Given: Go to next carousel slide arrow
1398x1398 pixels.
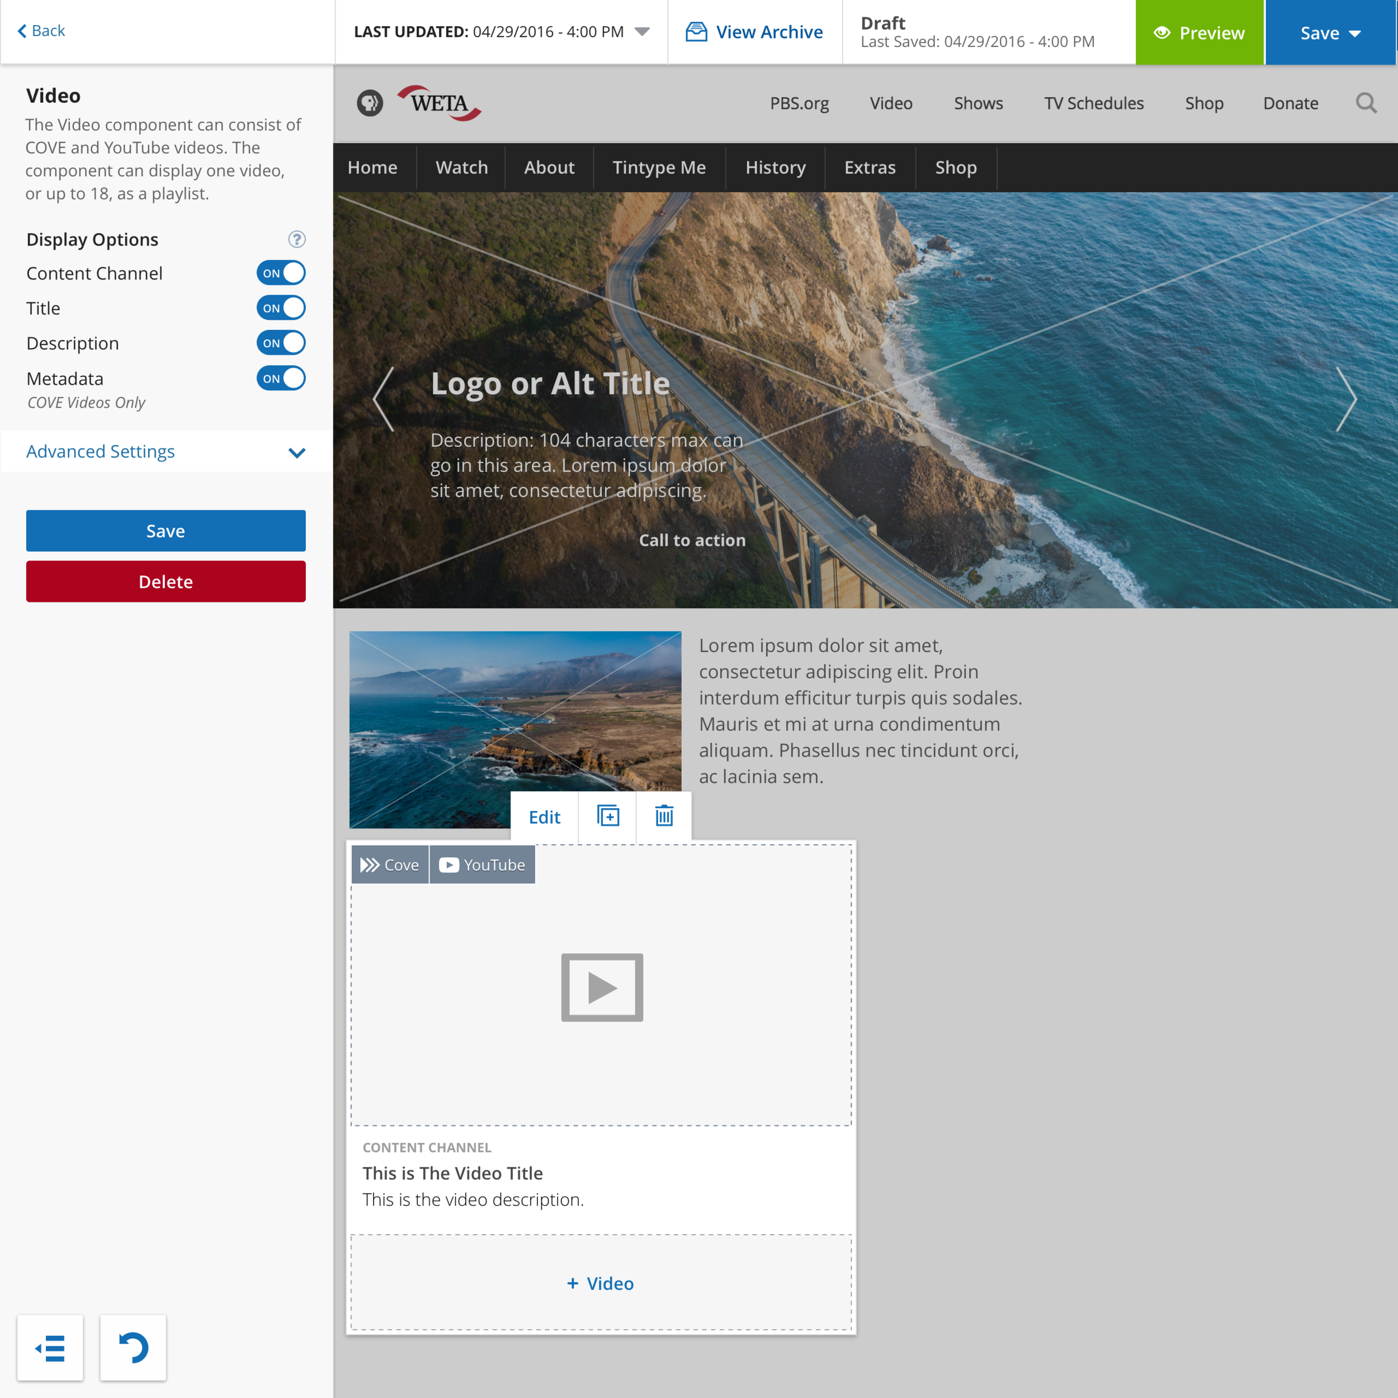Looking at the screenshot, I should click(x=1346, y=399).
